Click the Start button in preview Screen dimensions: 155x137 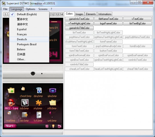tap(10, 126)
